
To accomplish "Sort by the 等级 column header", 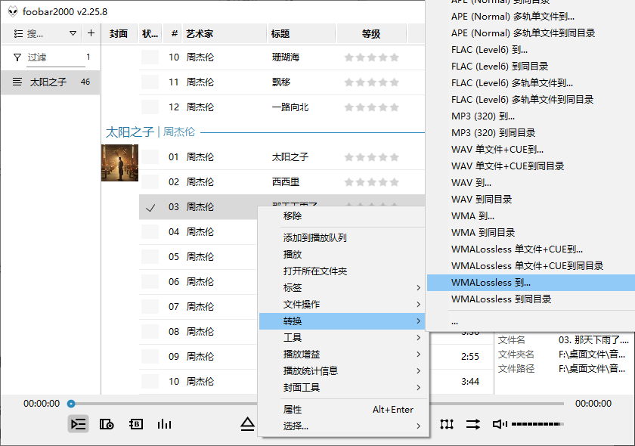I will tap(371, 33).
